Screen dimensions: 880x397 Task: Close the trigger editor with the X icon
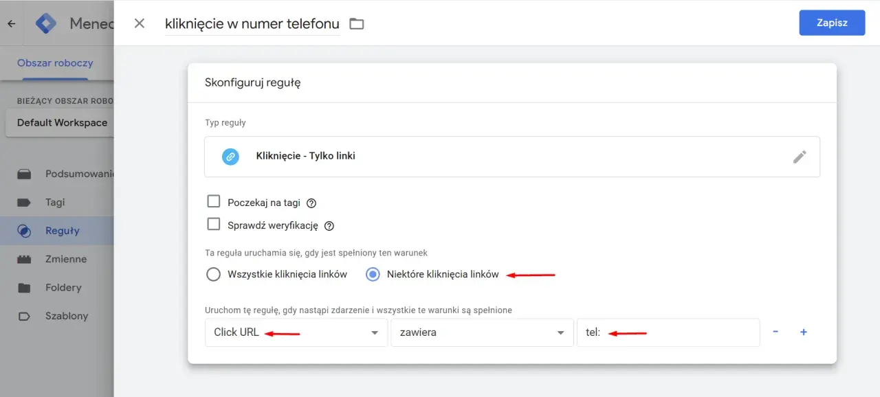pos(140,23)
